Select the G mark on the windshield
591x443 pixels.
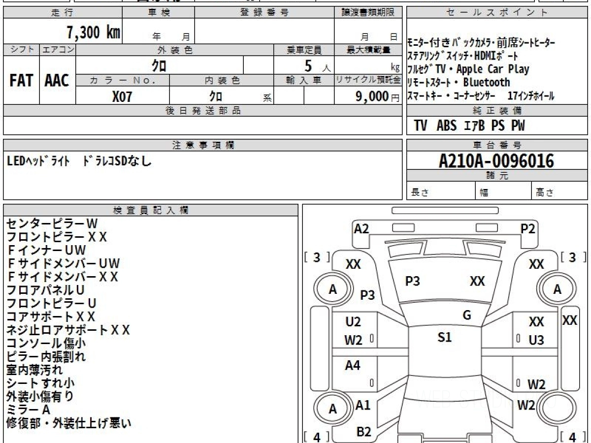point(467,316)
